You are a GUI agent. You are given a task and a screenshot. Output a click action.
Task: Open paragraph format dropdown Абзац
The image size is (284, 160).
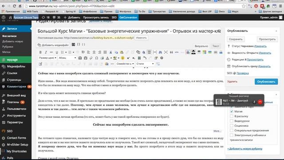coord(67,58)
